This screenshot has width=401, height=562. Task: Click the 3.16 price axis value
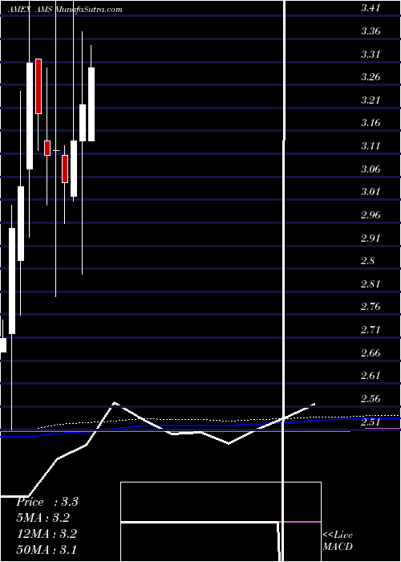[x=371, y=123]
